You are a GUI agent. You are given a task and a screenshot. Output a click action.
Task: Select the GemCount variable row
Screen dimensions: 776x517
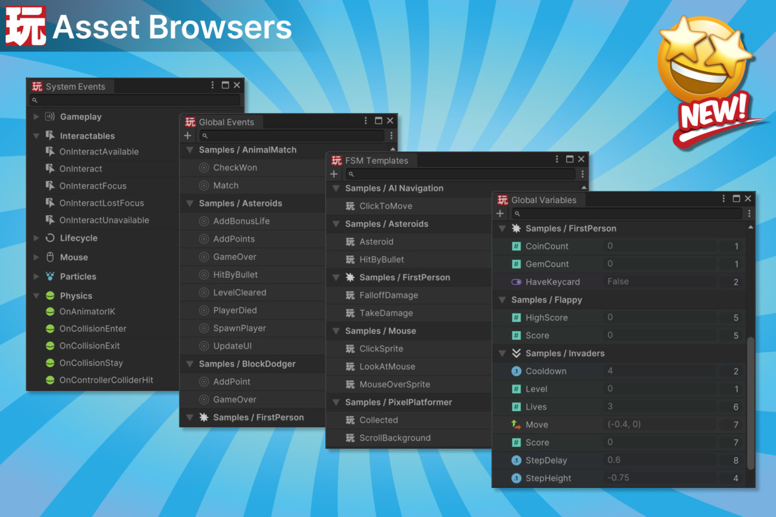point(619,264)
